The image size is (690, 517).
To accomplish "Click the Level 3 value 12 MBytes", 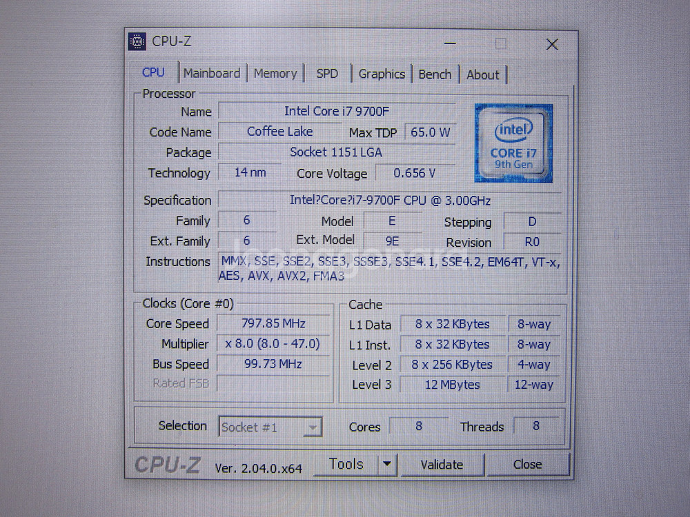I will tap(453, 385).
